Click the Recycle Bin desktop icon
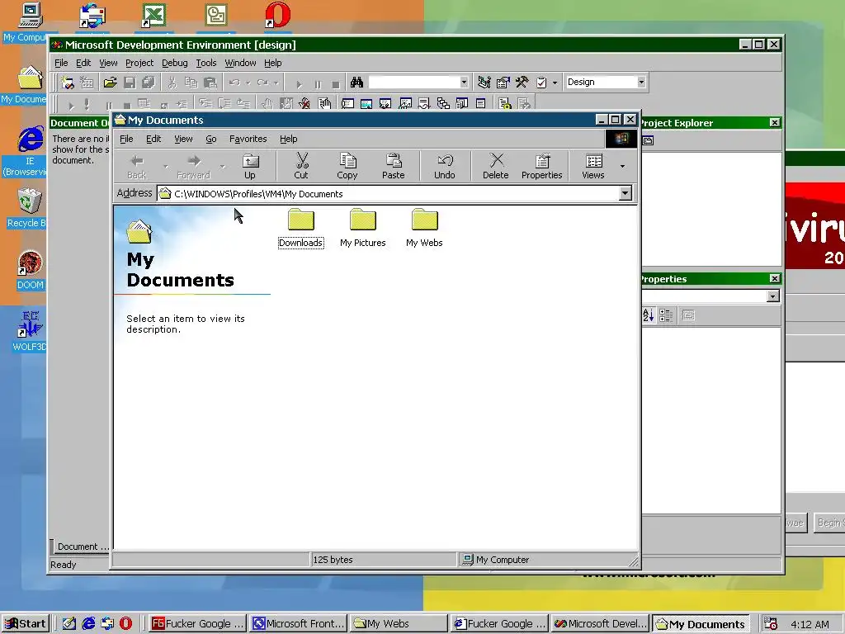 [x=27, y=207]
